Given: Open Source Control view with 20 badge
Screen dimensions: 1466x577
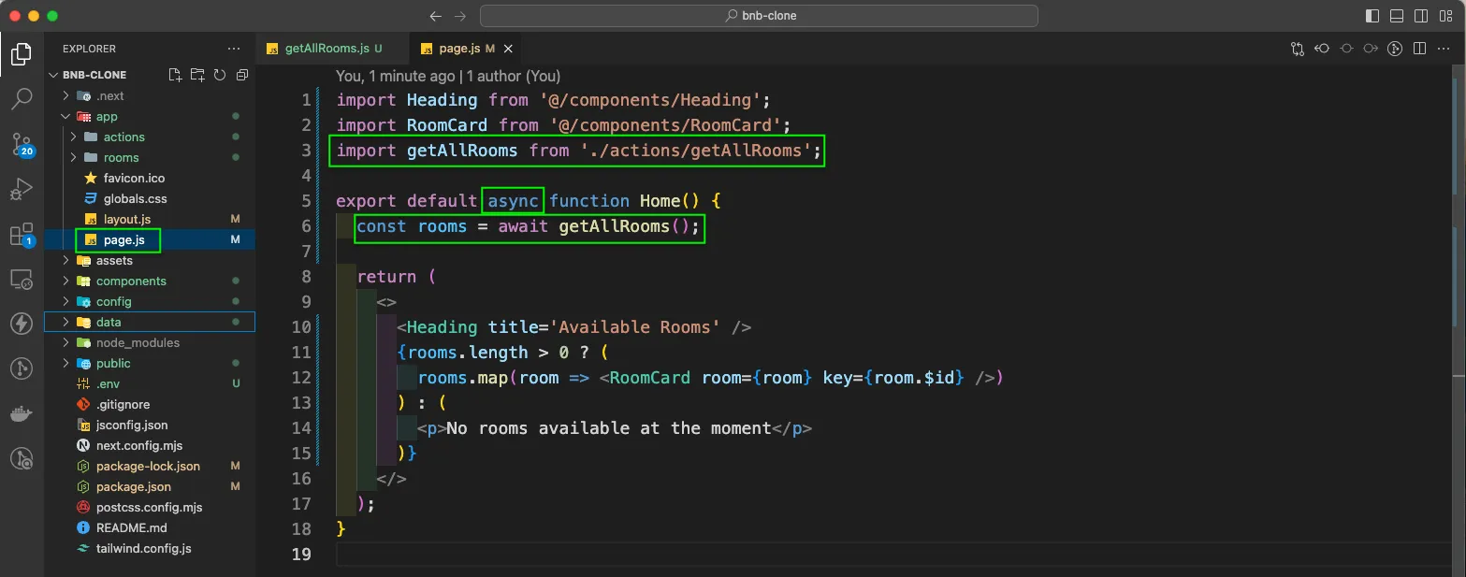Looking at the screenshot, I should (x=22, y=143).
